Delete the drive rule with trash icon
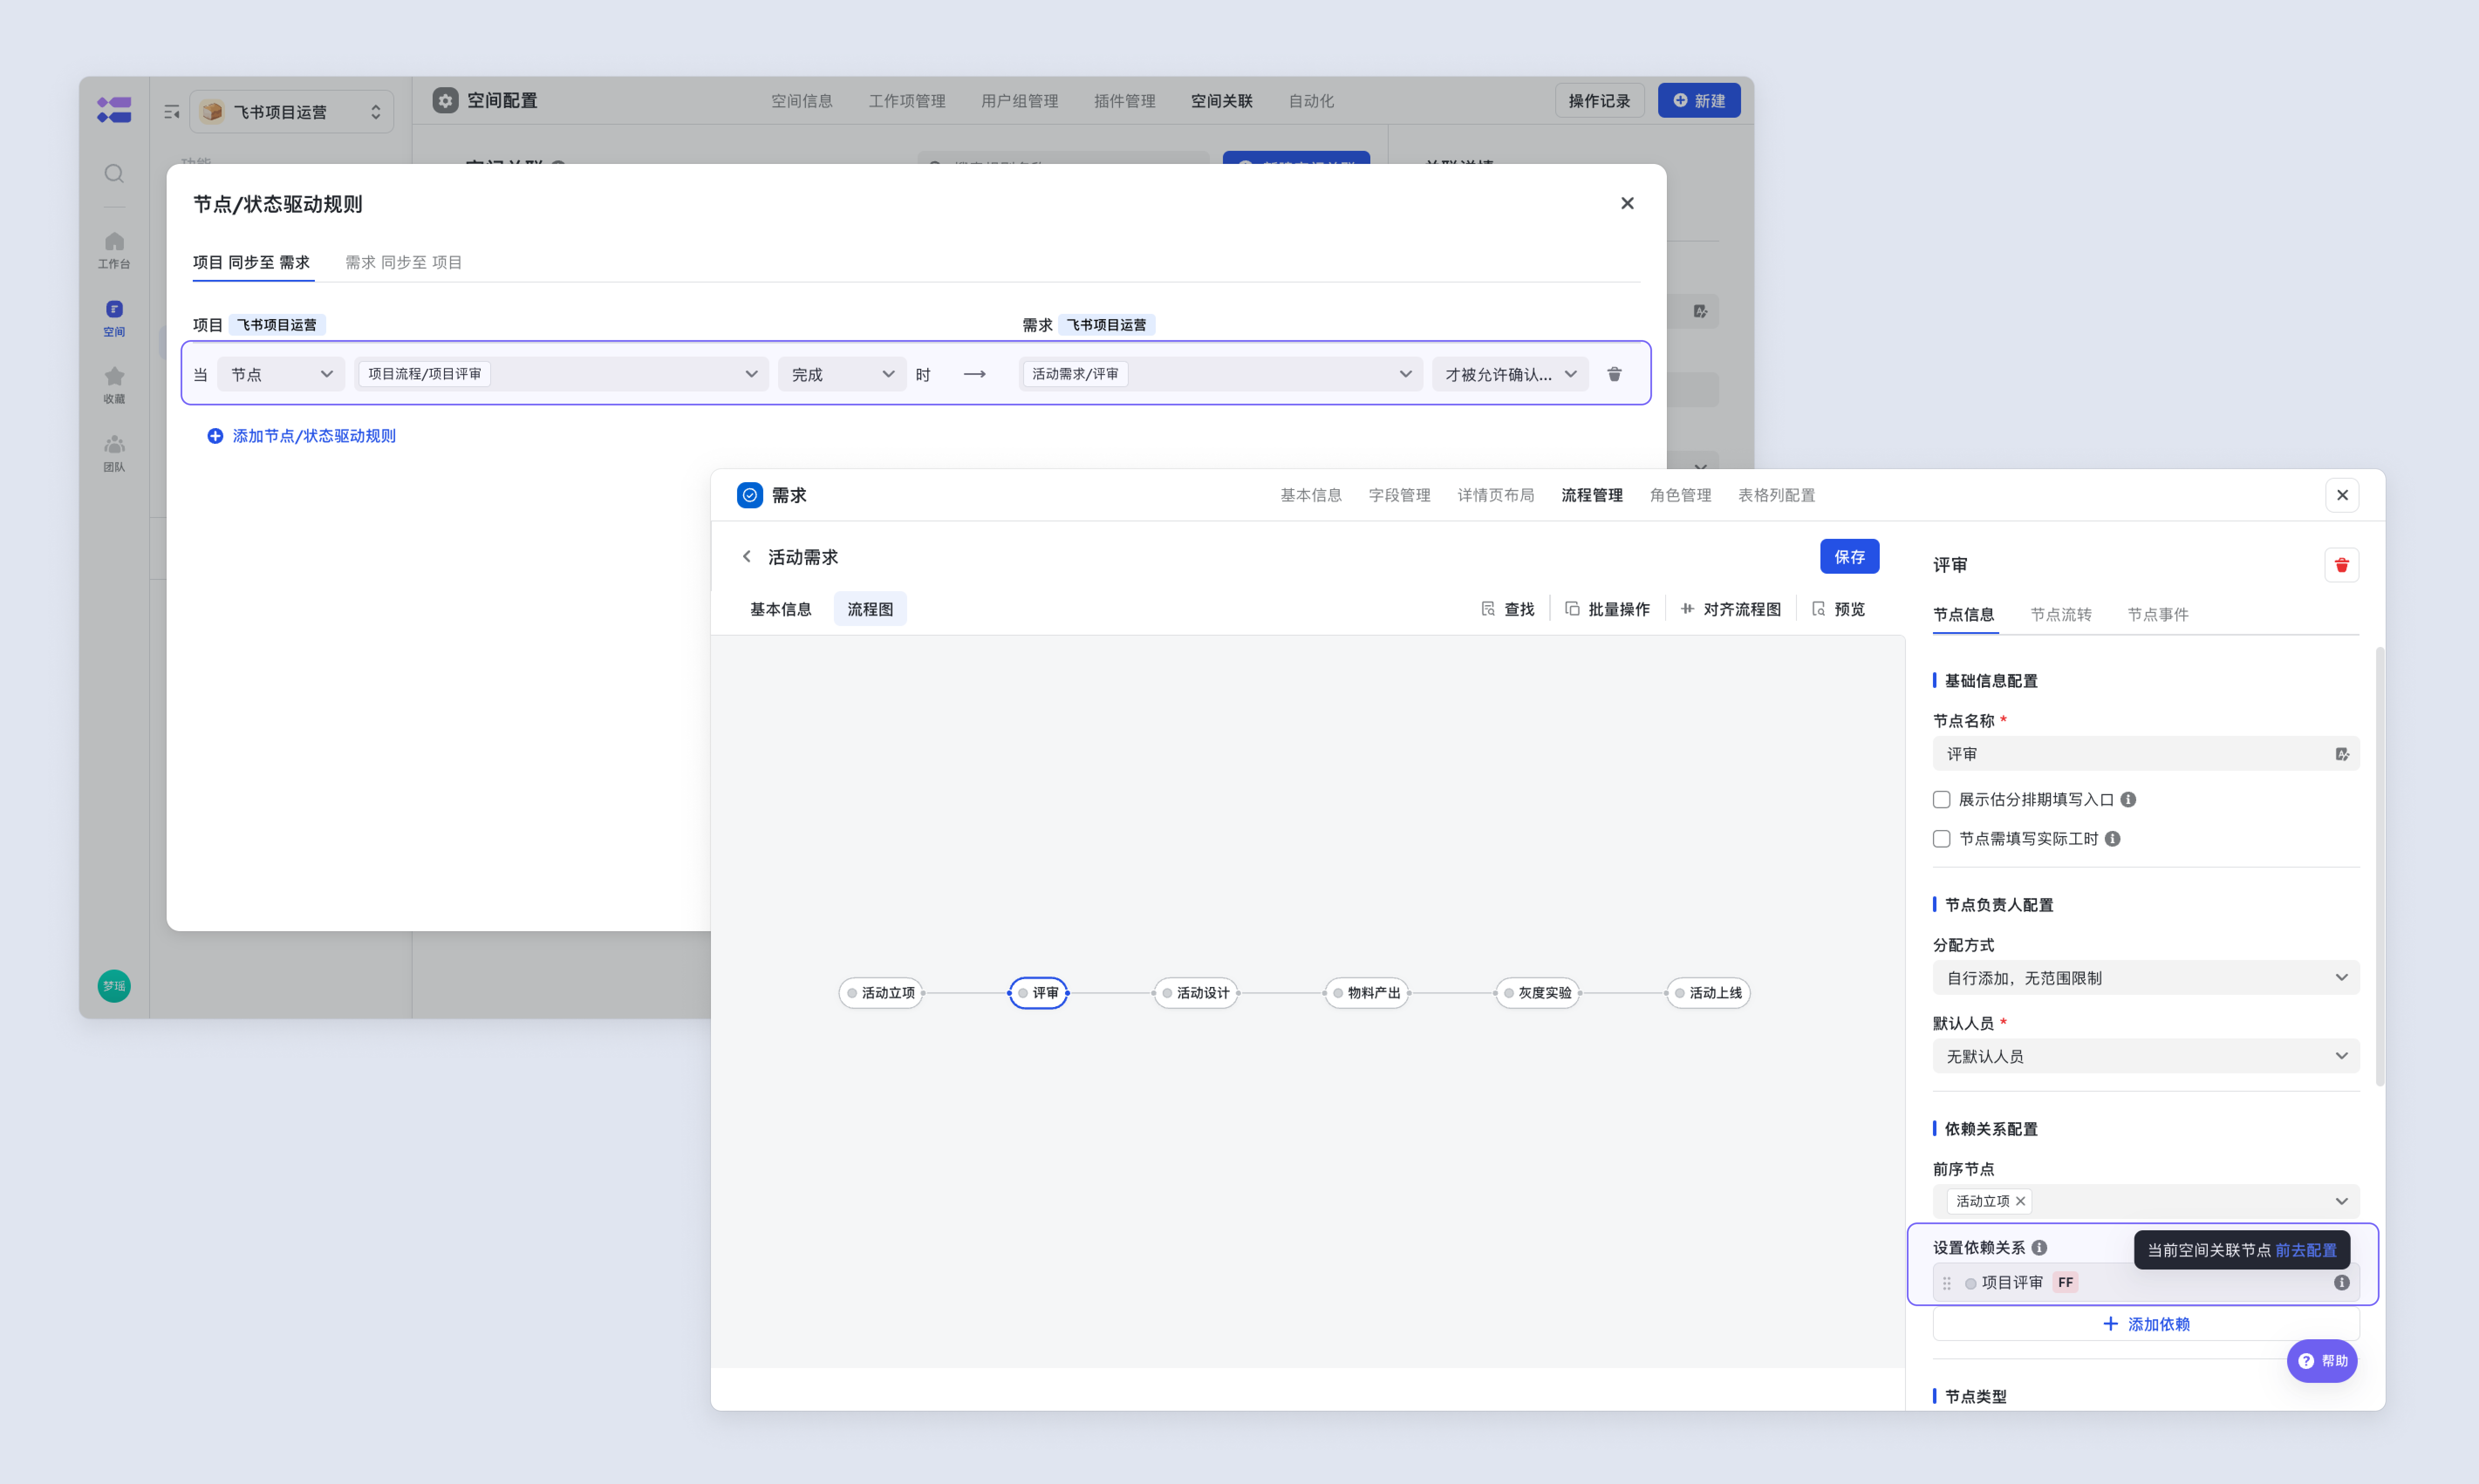2479x1484 pixels. [x=1614, y=374]
